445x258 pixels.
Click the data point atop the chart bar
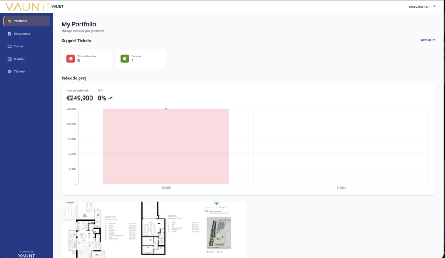point(166,109)
